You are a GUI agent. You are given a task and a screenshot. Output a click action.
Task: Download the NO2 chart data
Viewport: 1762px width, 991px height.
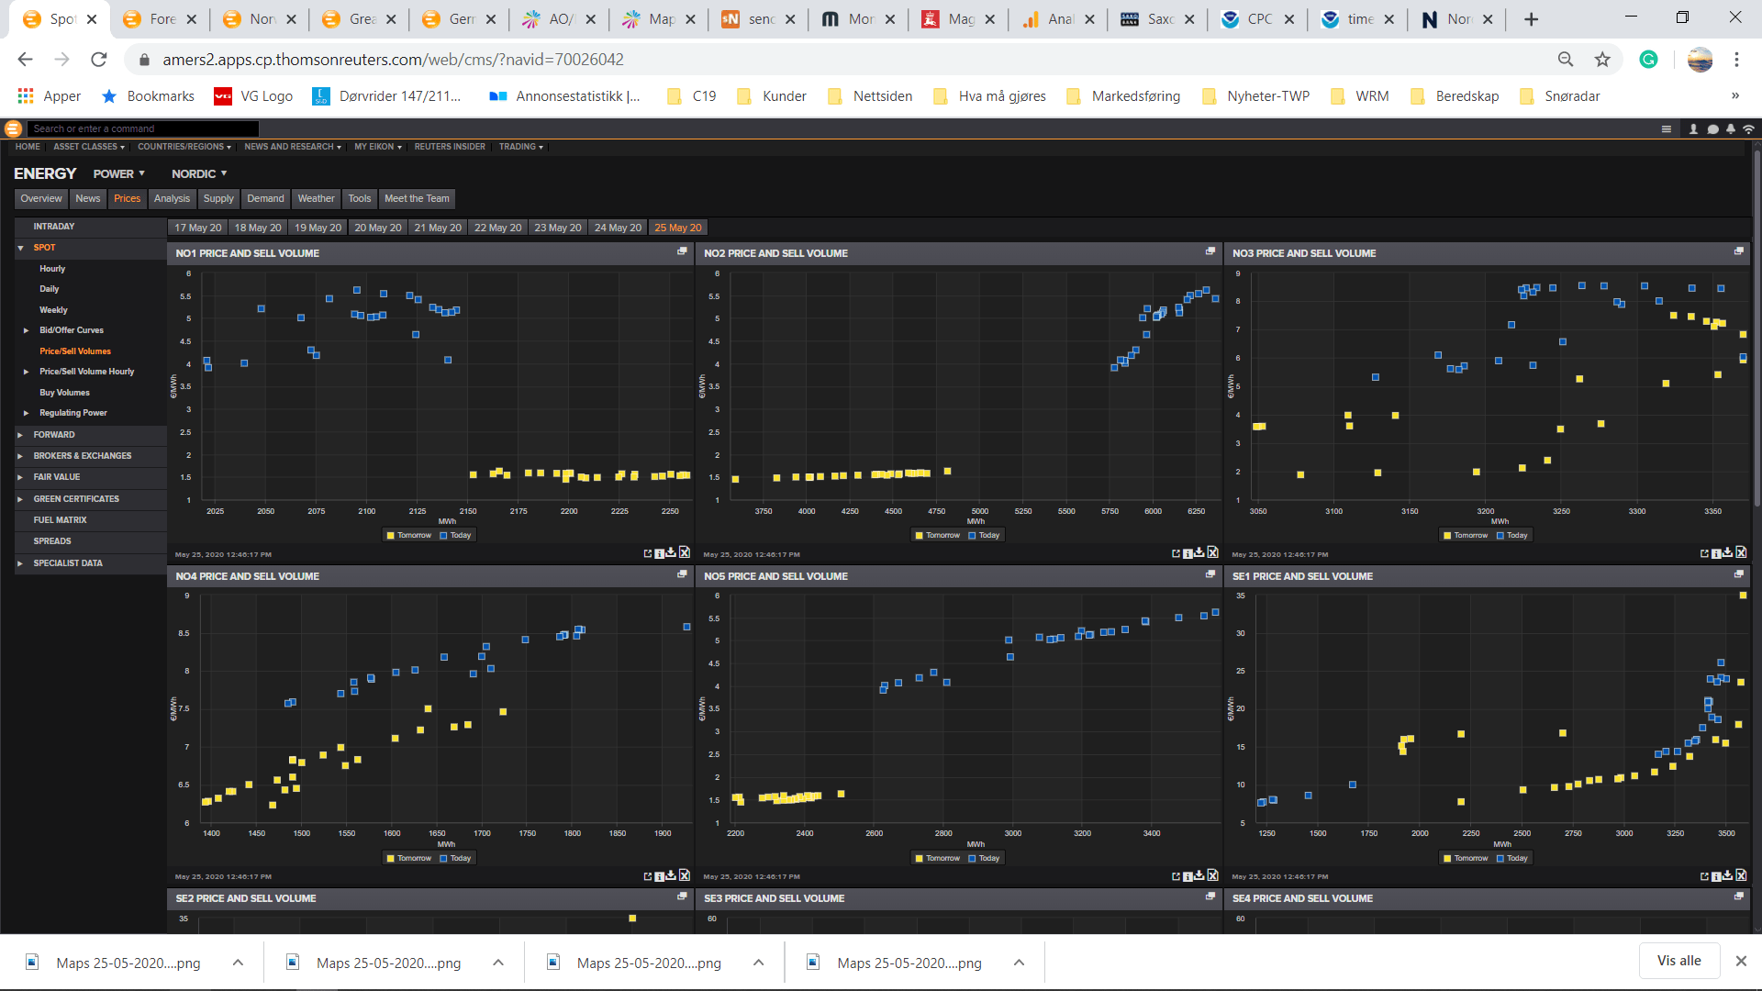click(x=1199, y=552)
